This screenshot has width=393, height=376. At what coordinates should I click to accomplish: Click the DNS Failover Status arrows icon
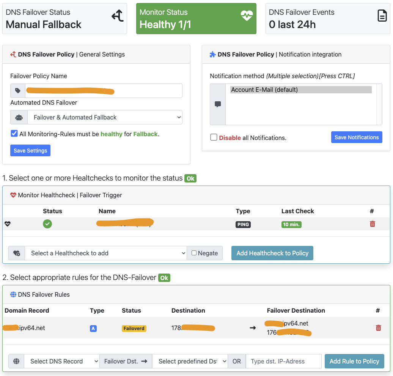[117, 16]
